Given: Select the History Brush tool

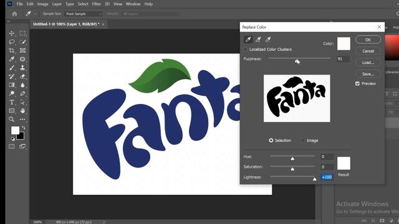Looking at the screenshot, I should 12,76.
